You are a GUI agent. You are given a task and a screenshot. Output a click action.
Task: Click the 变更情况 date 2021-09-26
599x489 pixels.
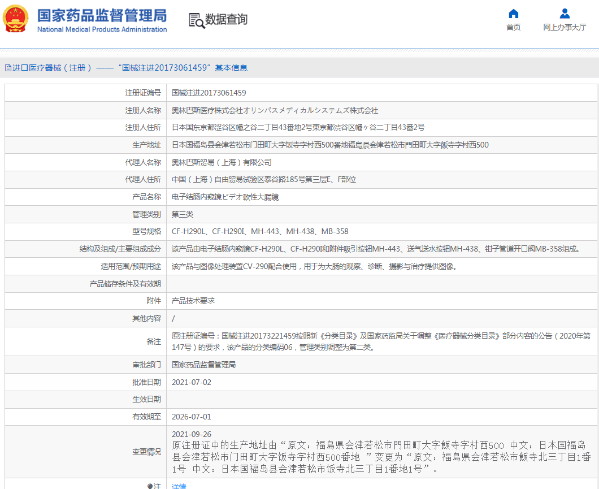click(192, 434)
